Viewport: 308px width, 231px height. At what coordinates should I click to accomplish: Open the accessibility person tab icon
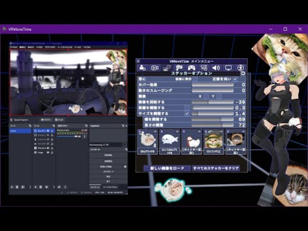pos(241,68)
